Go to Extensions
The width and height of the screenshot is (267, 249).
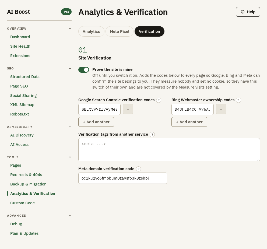click(x=20, y=56)
